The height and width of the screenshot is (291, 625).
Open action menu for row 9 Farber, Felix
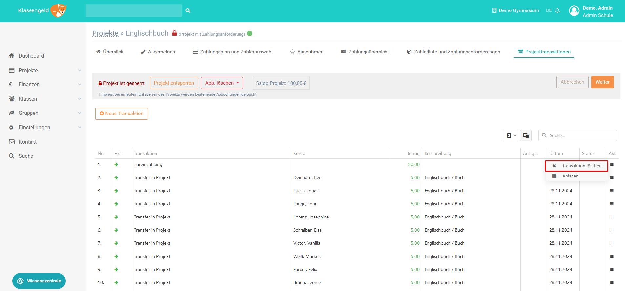(612, 269)
